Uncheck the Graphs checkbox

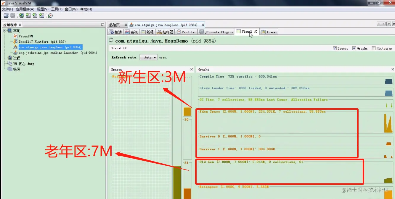tap(354, 48)
